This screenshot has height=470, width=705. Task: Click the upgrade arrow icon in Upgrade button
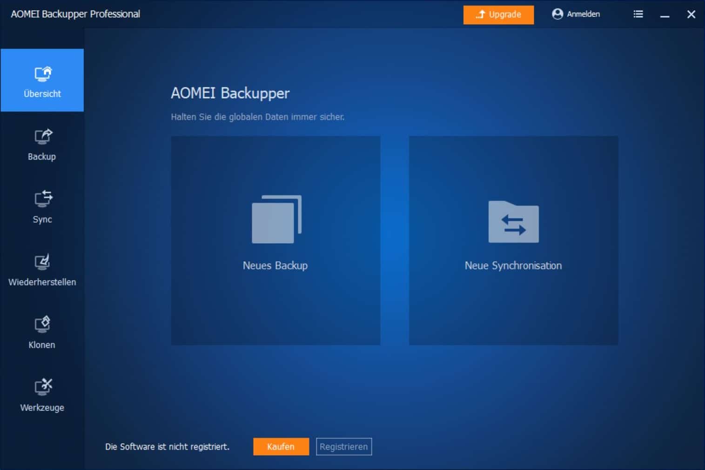[481, 14]
